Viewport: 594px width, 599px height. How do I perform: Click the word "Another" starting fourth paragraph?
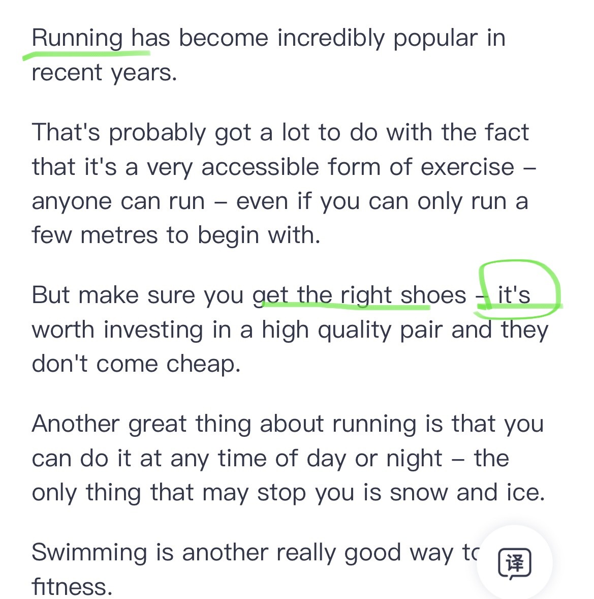(76, 424)
